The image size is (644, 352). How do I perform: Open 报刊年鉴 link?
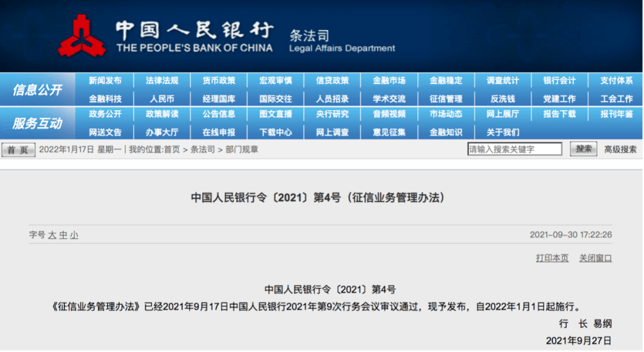coord(617,114)
